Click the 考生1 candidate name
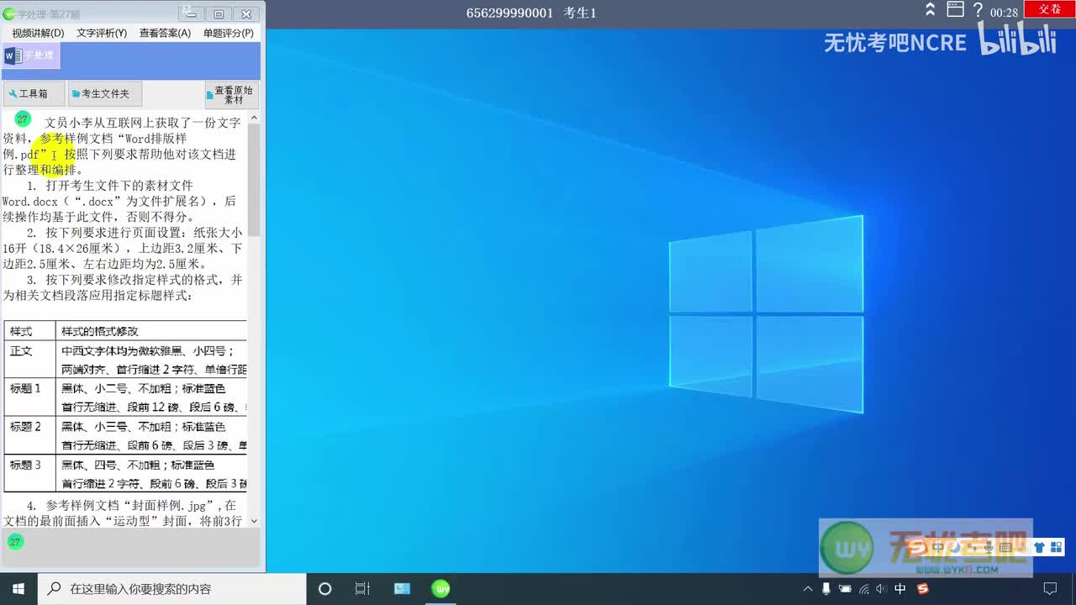Viewport: 1076px width, 605px height. coord(580,13)
